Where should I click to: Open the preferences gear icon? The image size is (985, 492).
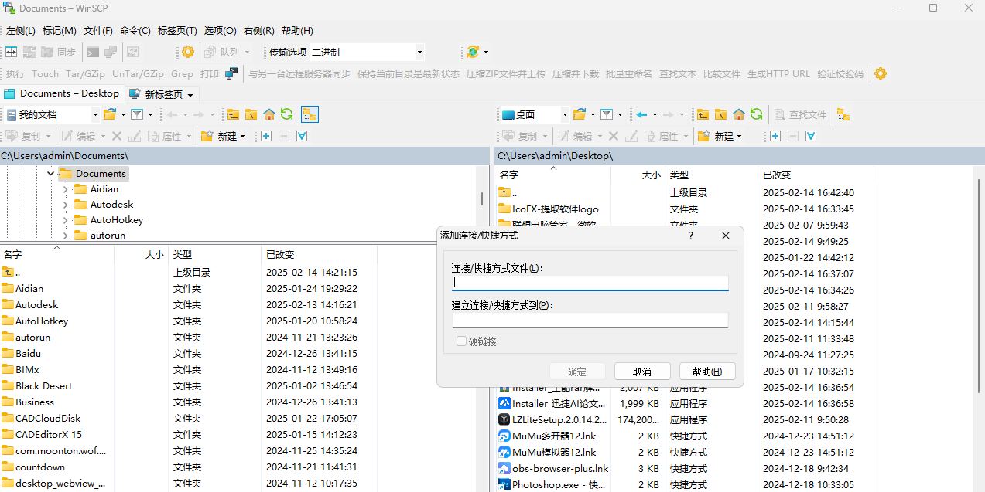(x=187, y=52)
